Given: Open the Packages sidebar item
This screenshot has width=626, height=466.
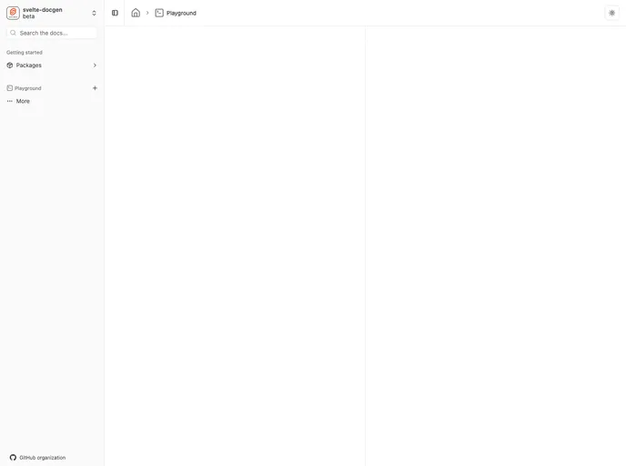Looking at the screenshot, I should tap(52, 66).
